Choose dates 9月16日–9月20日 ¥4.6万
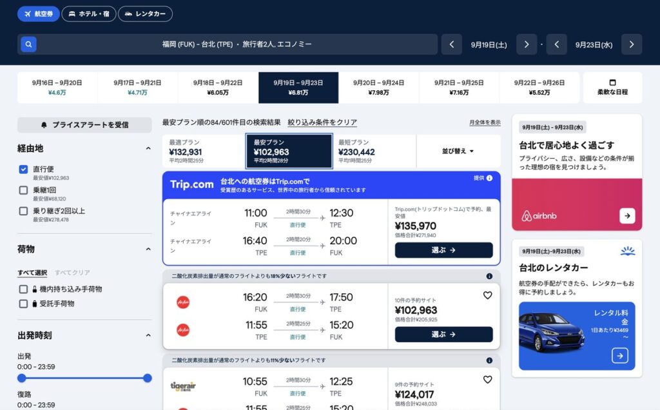This screenshot has height=410, width=660. (57, 88)
